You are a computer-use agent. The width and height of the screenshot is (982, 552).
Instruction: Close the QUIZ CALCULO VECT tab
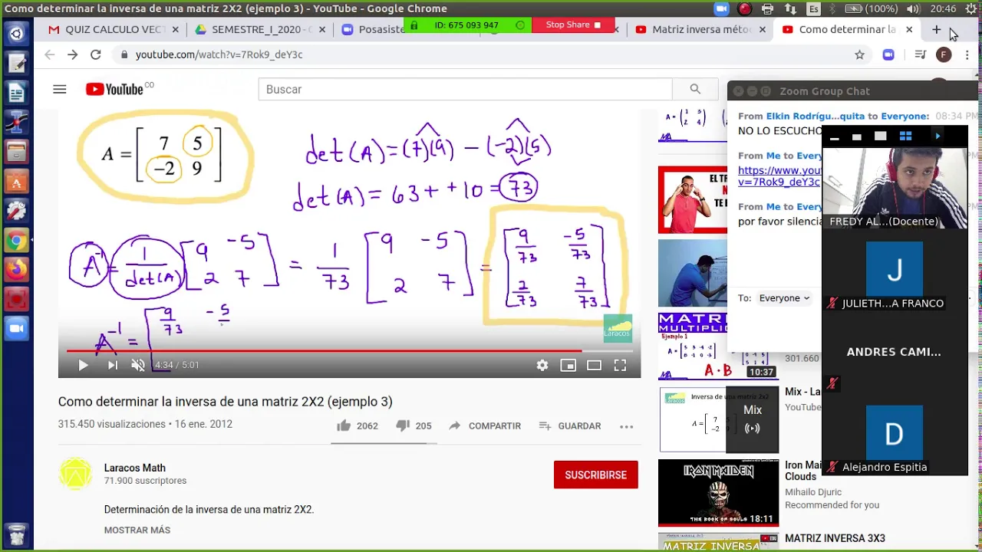[175, 29]
